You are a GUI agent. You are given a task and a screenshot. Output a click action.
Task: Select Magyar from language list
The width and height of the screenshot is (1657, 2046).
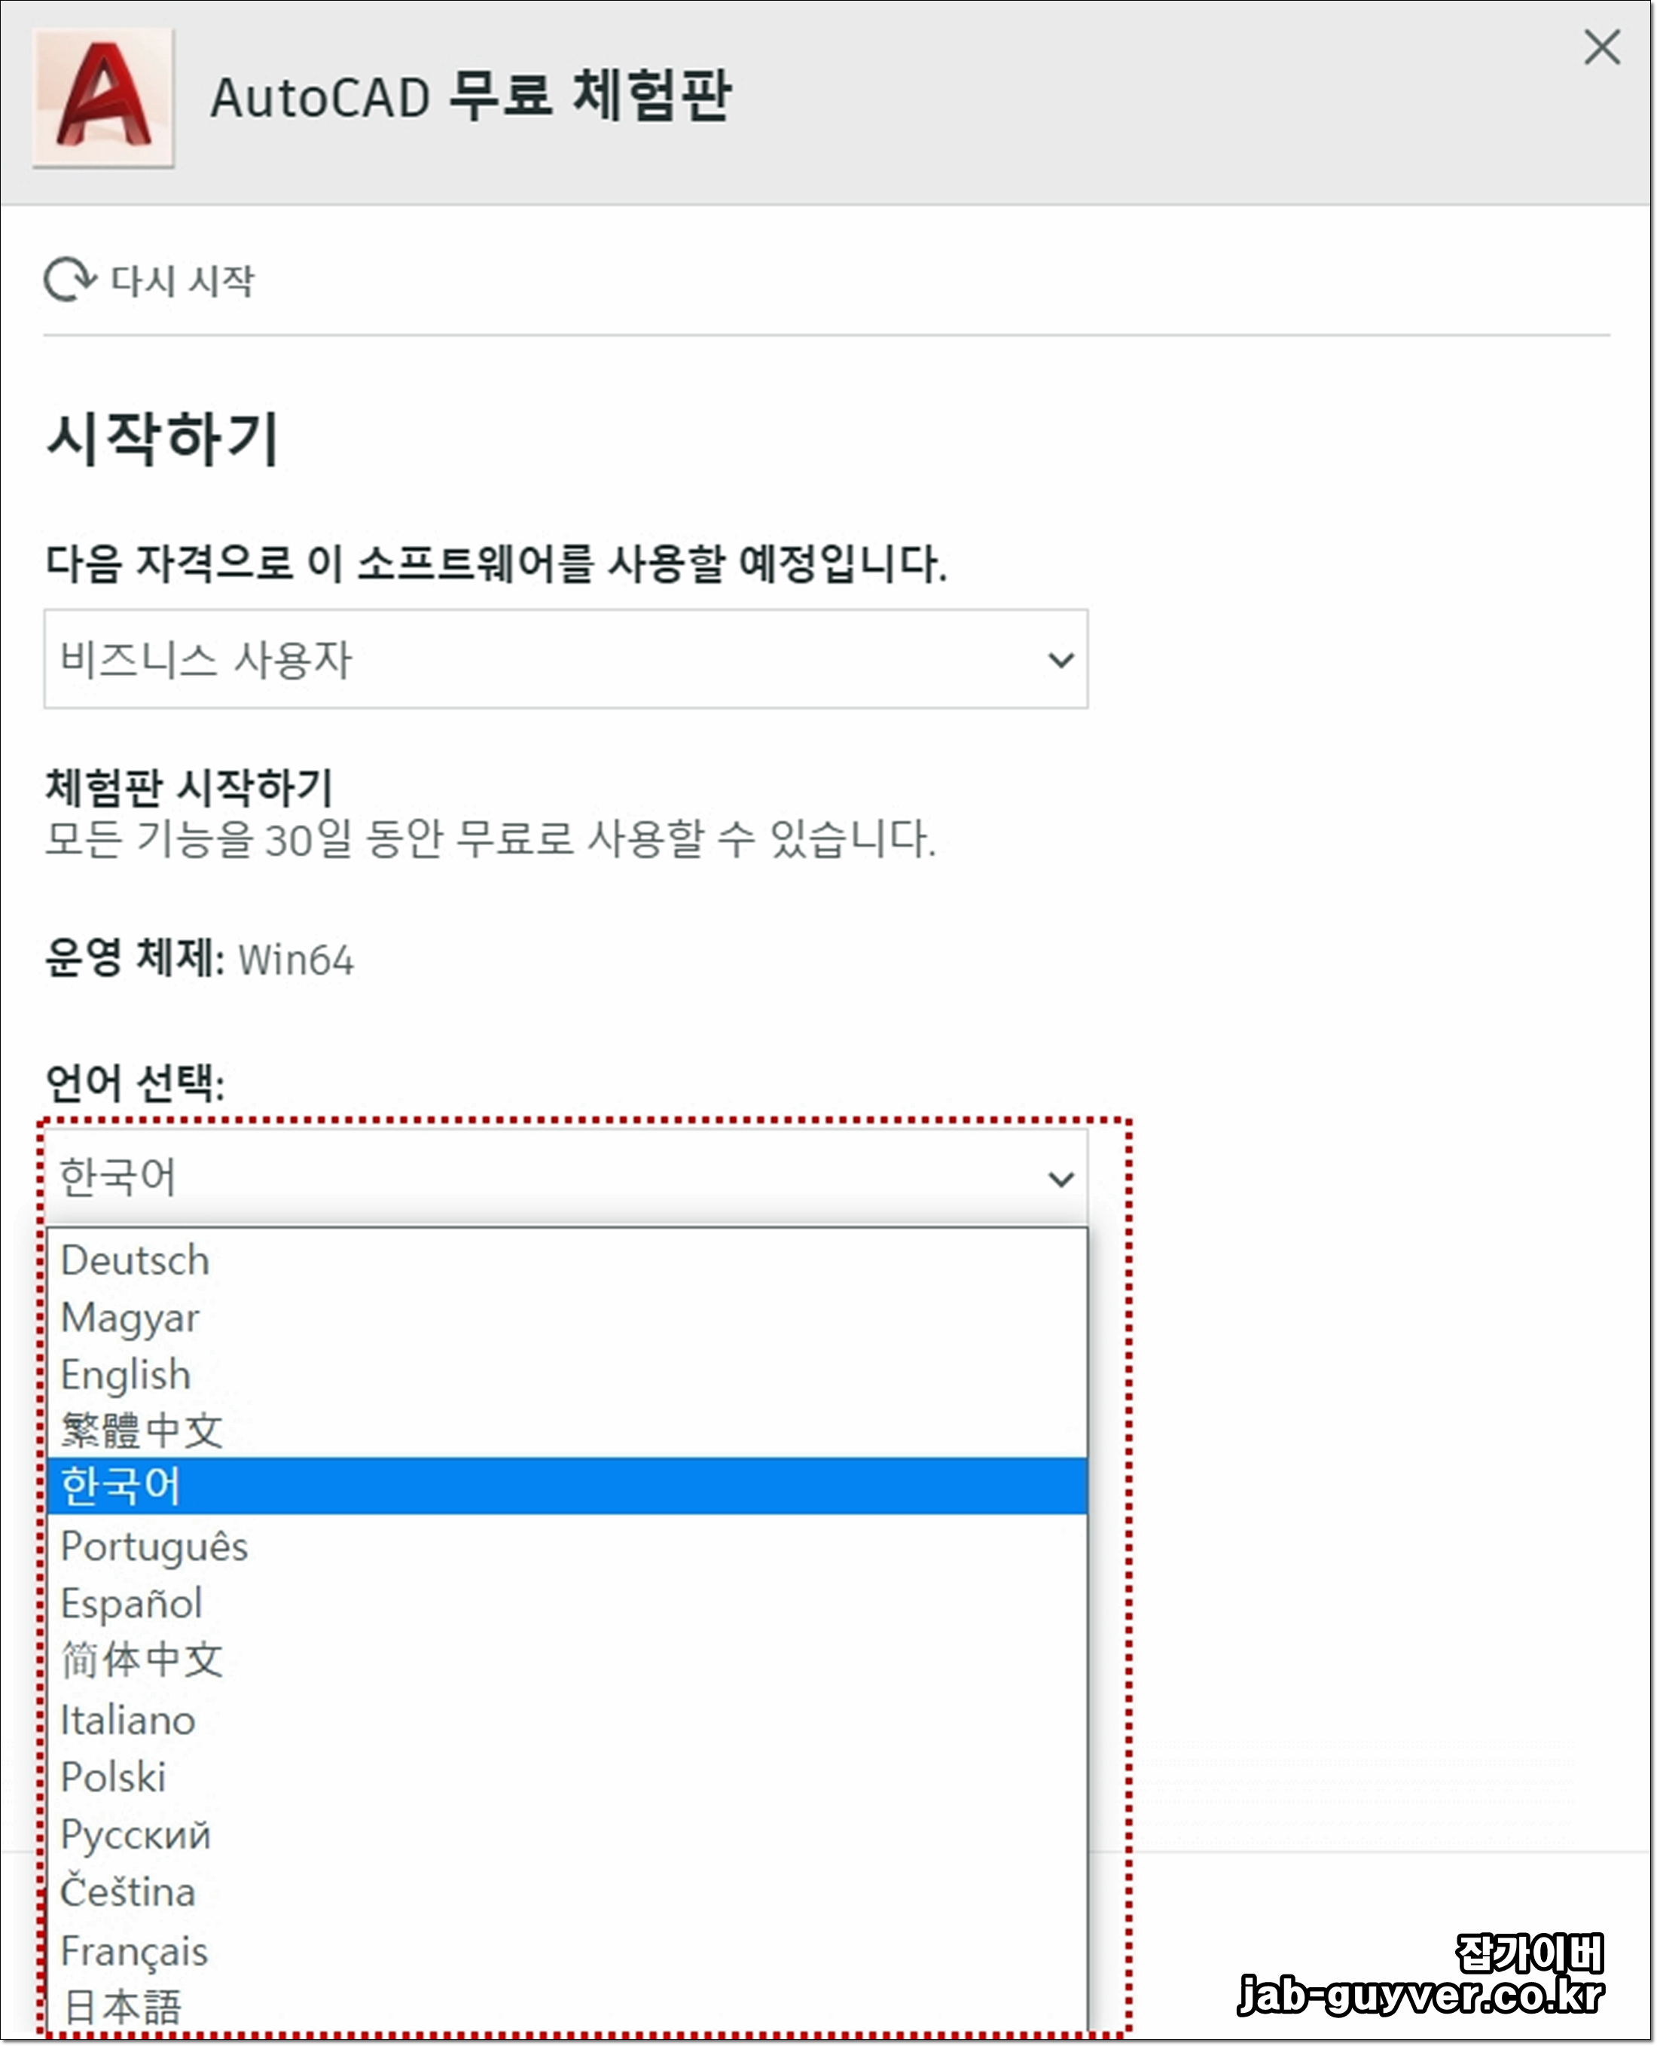130,1318
